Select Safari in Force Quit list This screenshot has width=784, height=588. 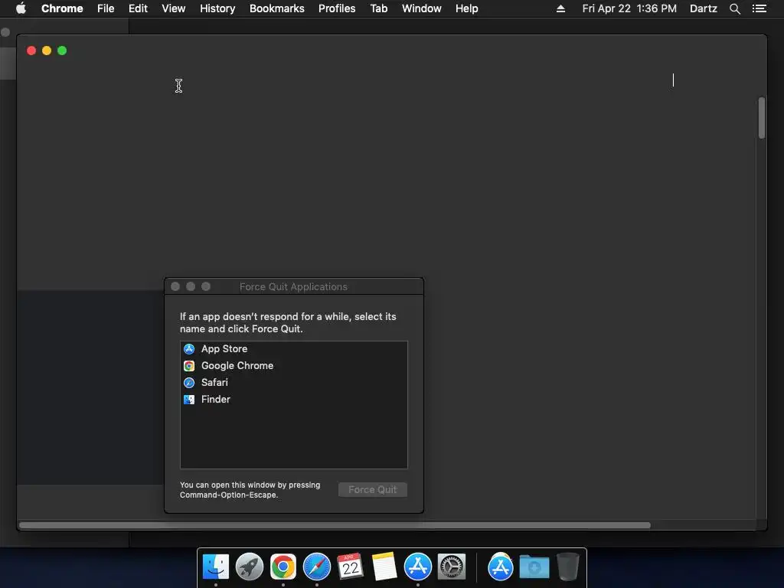point(293,383)
